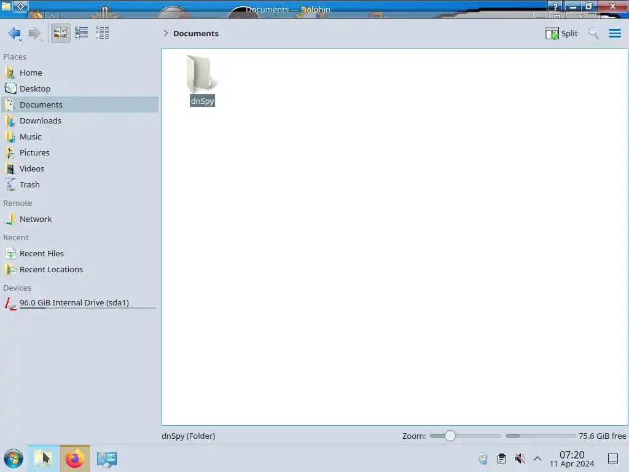The width and height of the screenshot is (629, 472).
Task: Click the Dolphin file manager taskbar icon
Action: 43,458
